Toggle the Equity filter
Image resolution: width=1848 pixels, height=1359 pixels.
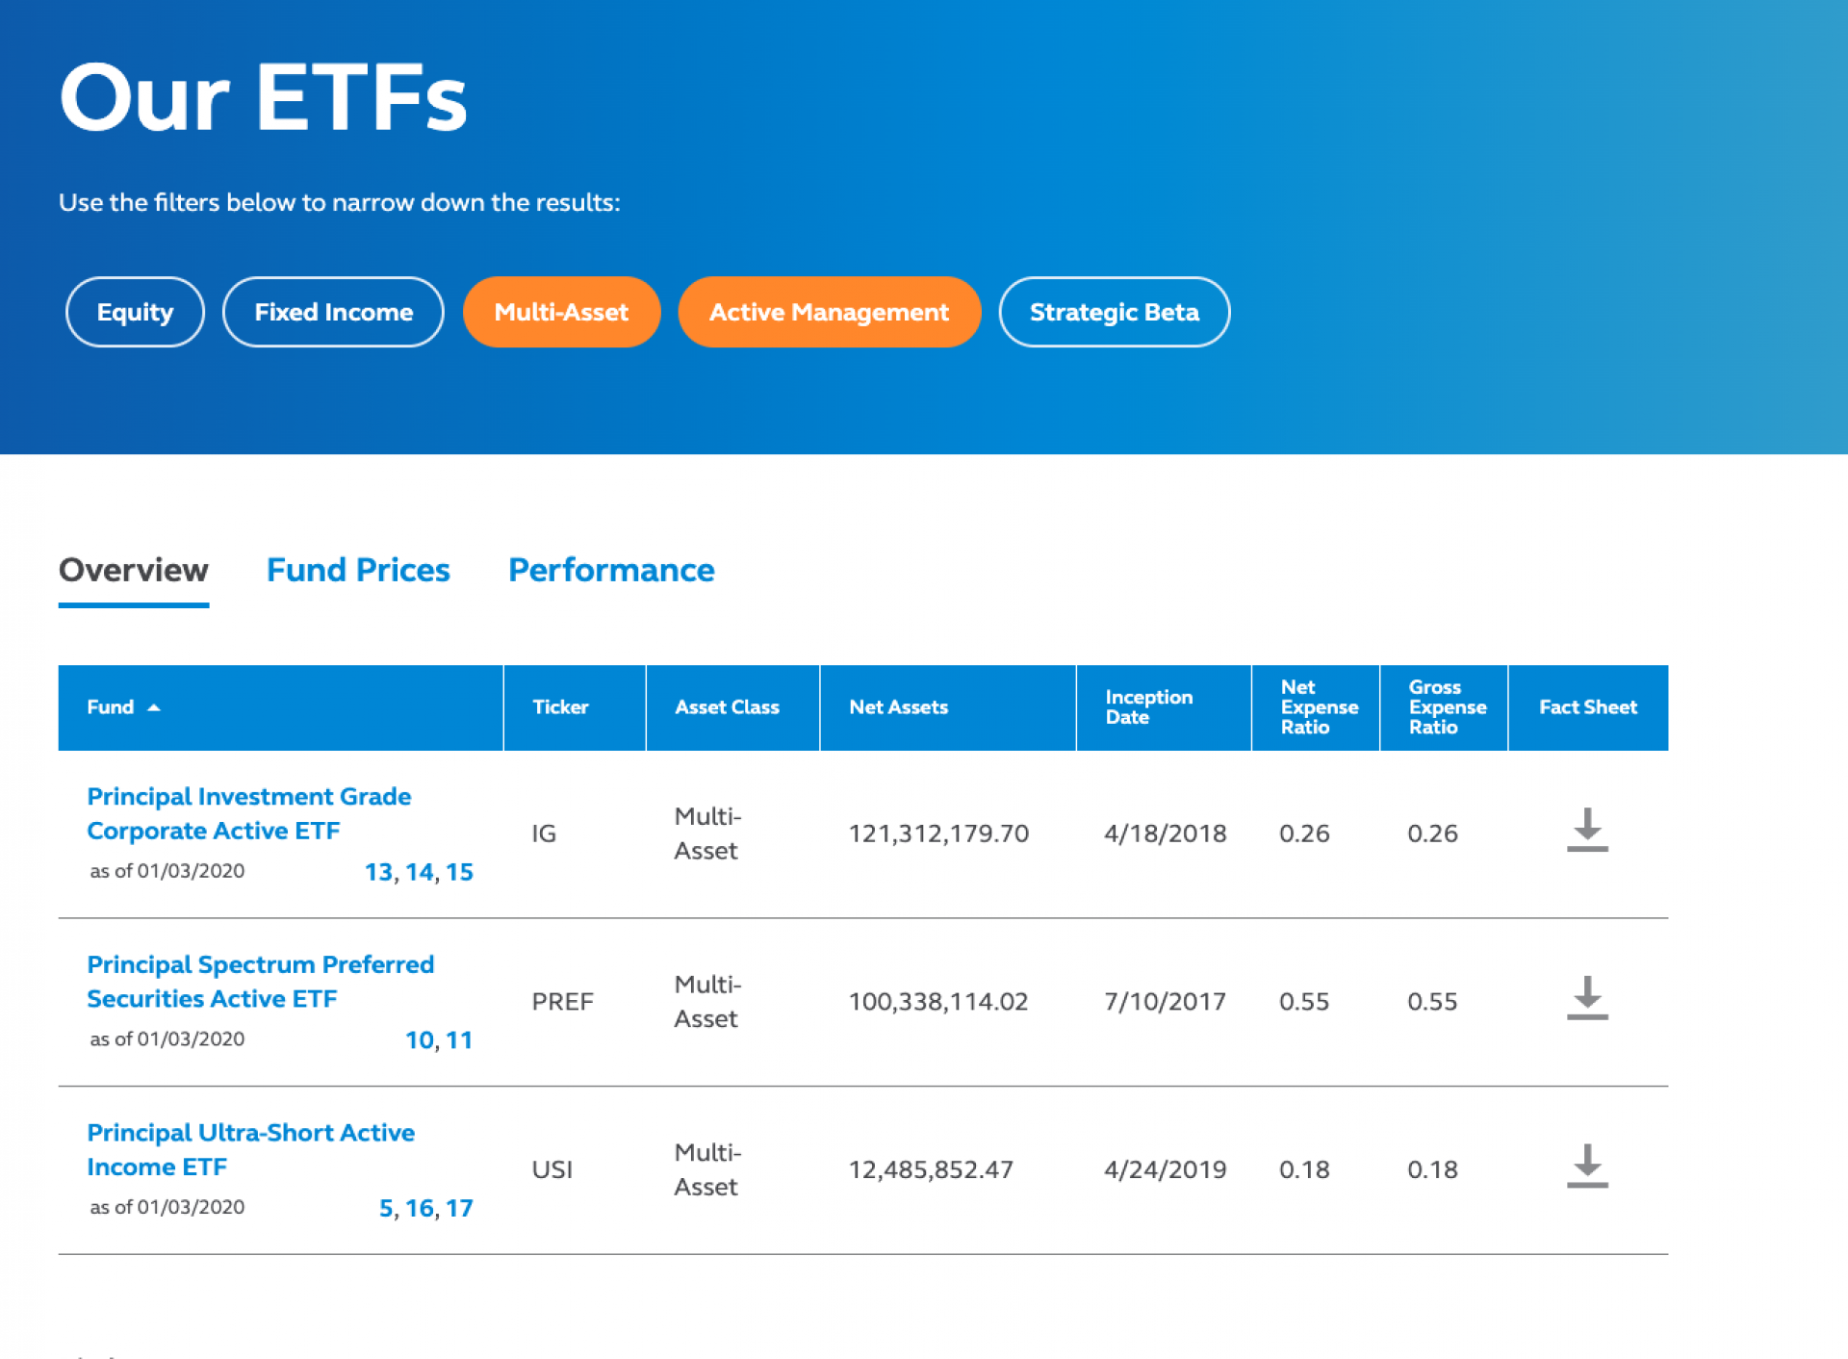[x=135, y=312]
